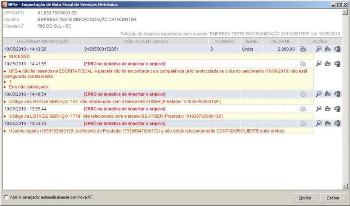350x206 pixels.
Task: Click the greyed printer icon in 14:41:55 row
Action: point(303,64)
